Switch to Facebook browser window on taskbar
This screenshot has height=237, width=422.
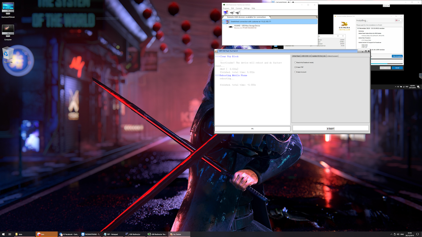point(69,234)
